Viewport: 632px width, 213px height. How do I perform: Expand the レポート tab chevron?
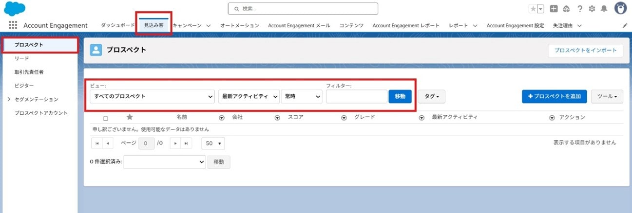(x=475, y=25)
